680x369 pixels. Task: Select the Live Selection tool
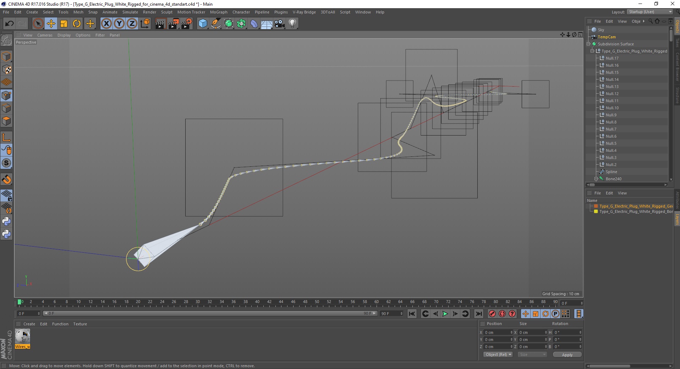pos(38,24)
